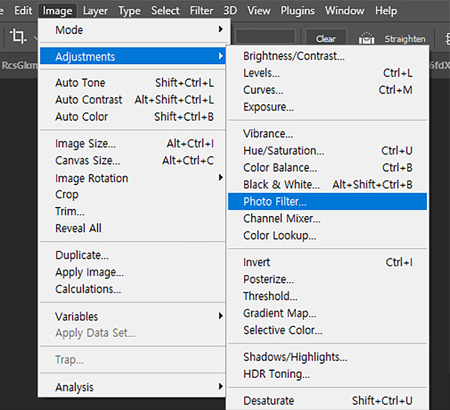Select Shadows/Highlights adjustment

point(327,357)
